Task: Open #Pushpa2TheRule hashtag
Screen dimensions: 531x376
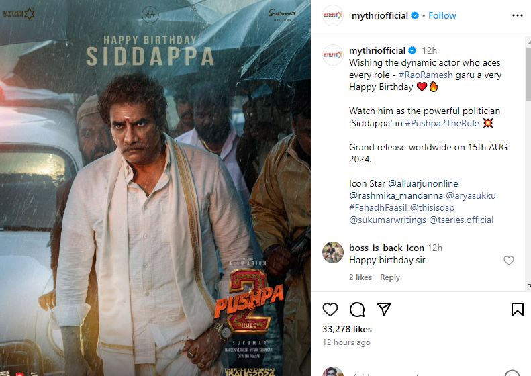Action: click(x=442, y=123)
